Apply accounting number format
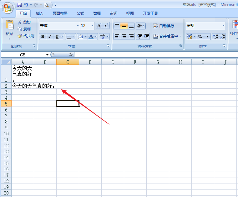This screenshot has width=238, height=197. [190, 37]
